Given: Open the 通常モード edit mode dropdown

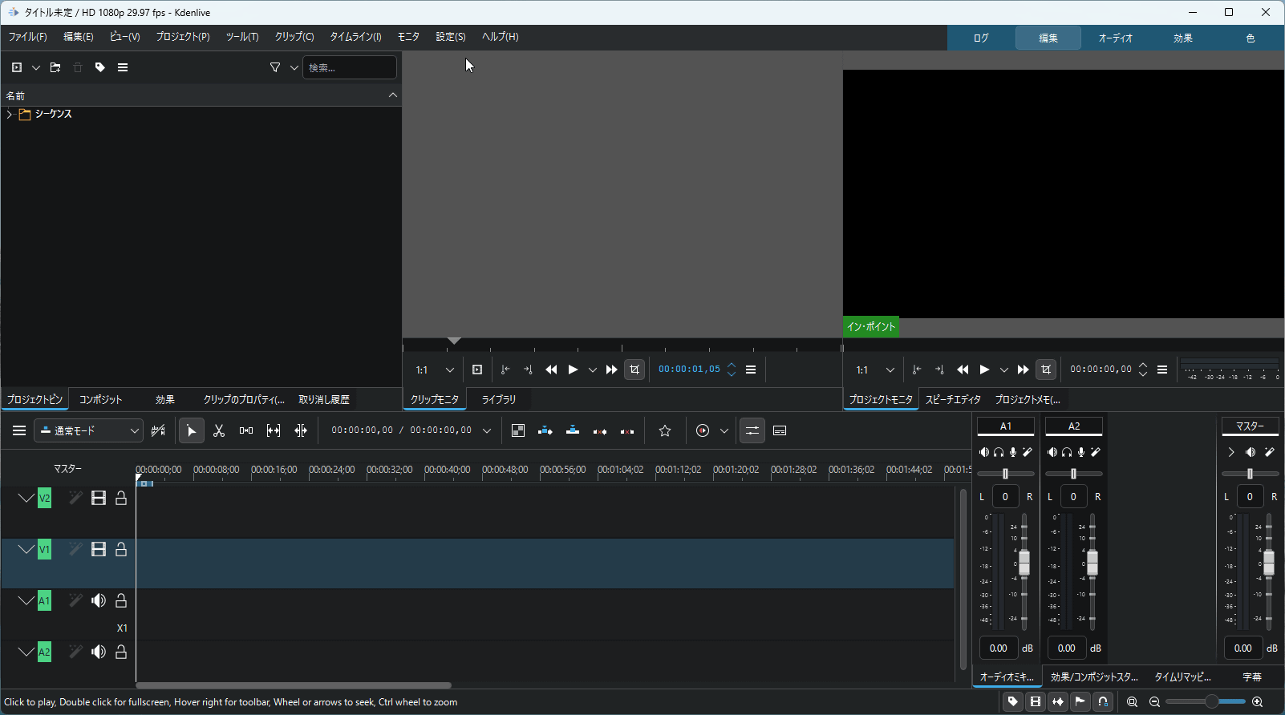Looking at the screenshot, I should point(88,431).
